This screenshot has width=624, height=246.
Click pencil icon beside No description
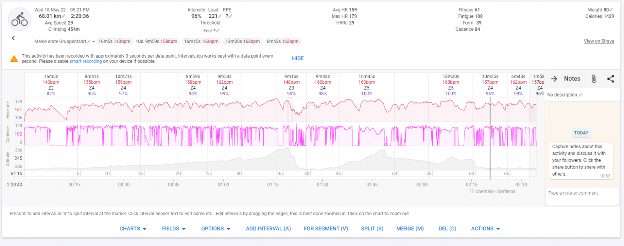[580, 95]
